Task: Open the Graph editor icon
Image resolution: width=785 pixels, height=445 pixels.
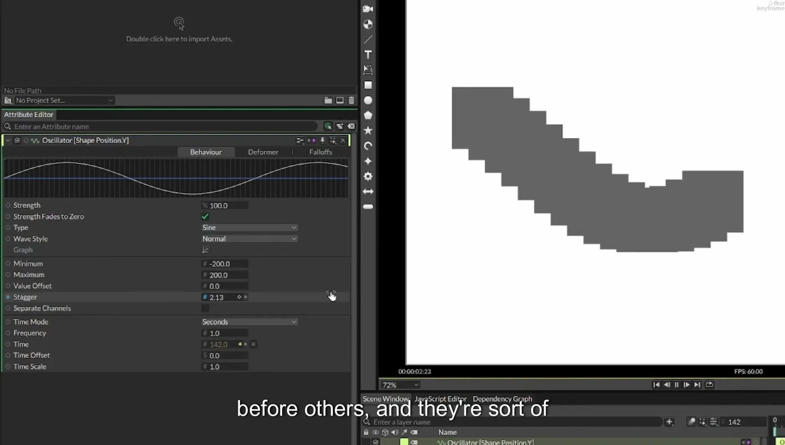Action: (205, 250)
